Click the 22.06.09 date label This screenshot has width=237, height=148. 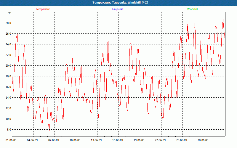click(160, 140)
